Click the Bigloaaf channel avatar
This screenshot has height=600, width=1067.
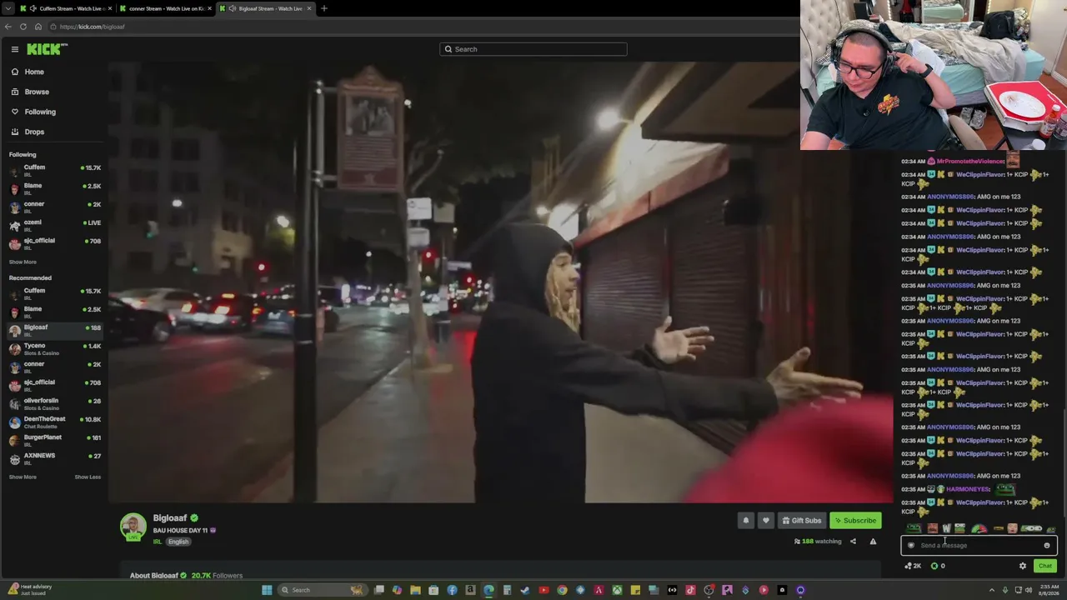click(133, 527)
